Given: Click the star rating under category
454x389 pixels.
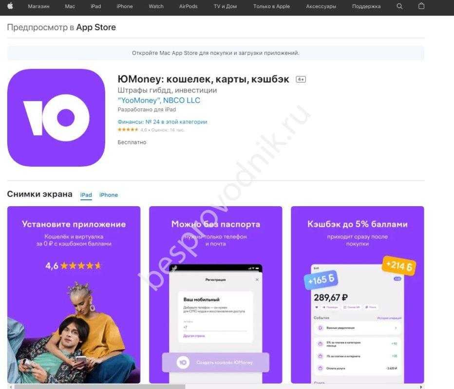Looking at the screenshot, I should [x=128, y=130].
